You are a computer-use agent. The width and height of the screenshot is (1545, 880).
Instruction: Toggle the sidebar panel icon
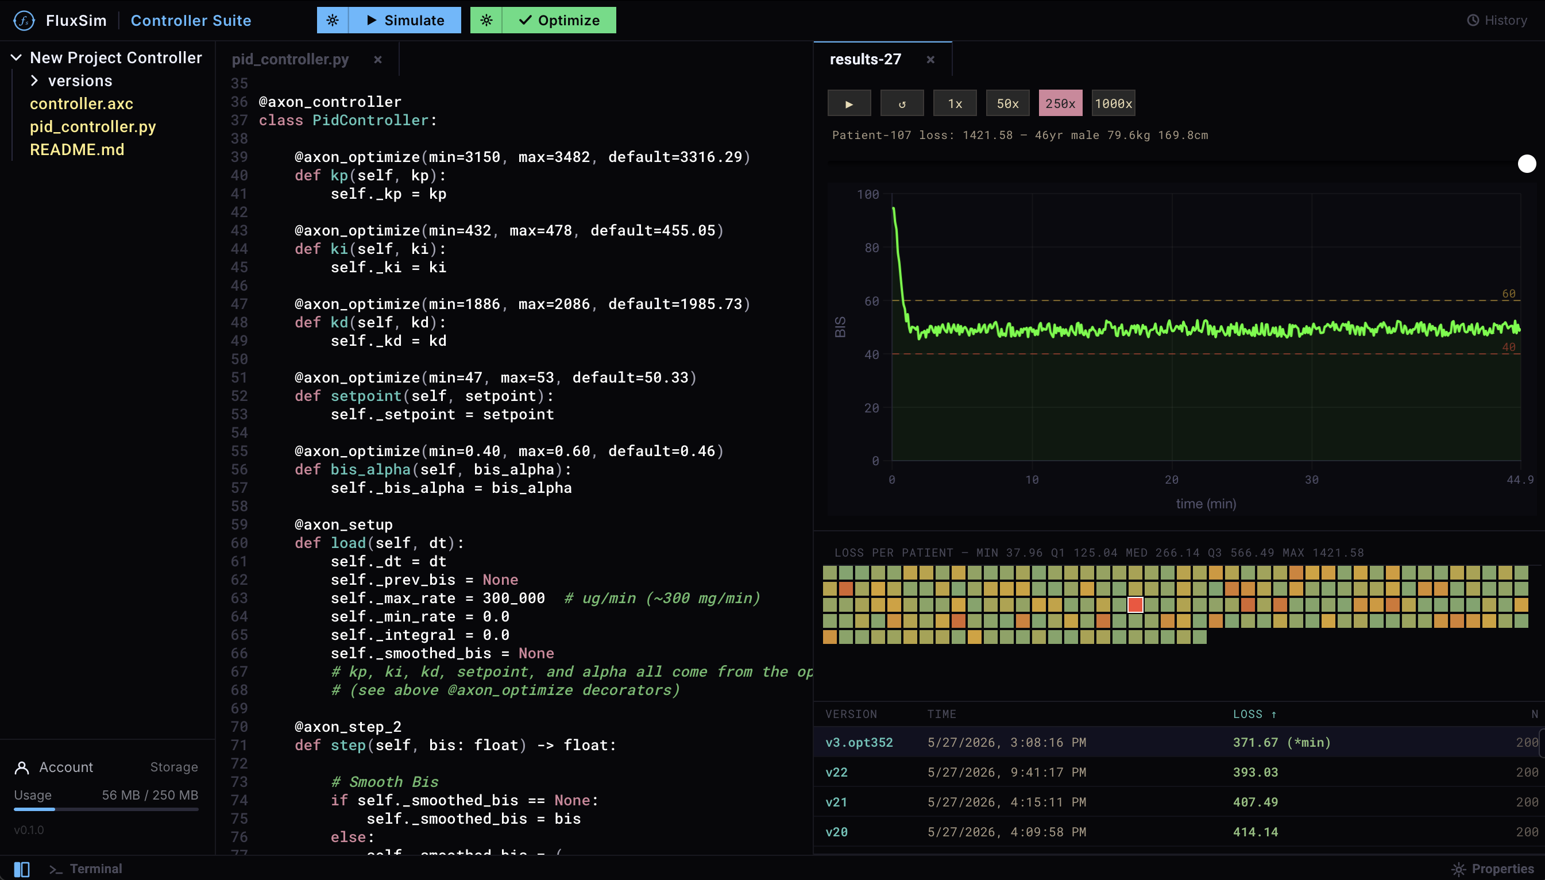(22, 869)
